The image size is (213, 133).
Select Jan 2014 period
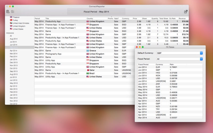click(x=14, y=60)
